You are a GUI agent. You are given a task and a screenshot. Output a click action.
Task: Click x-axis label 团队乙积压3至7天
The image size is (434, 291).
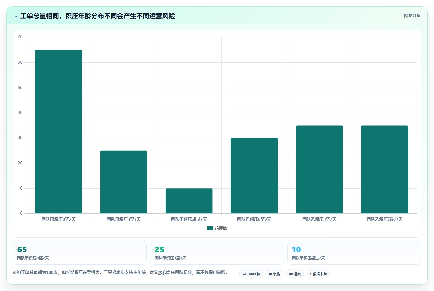pyautogui.click(x=319, y=219)
